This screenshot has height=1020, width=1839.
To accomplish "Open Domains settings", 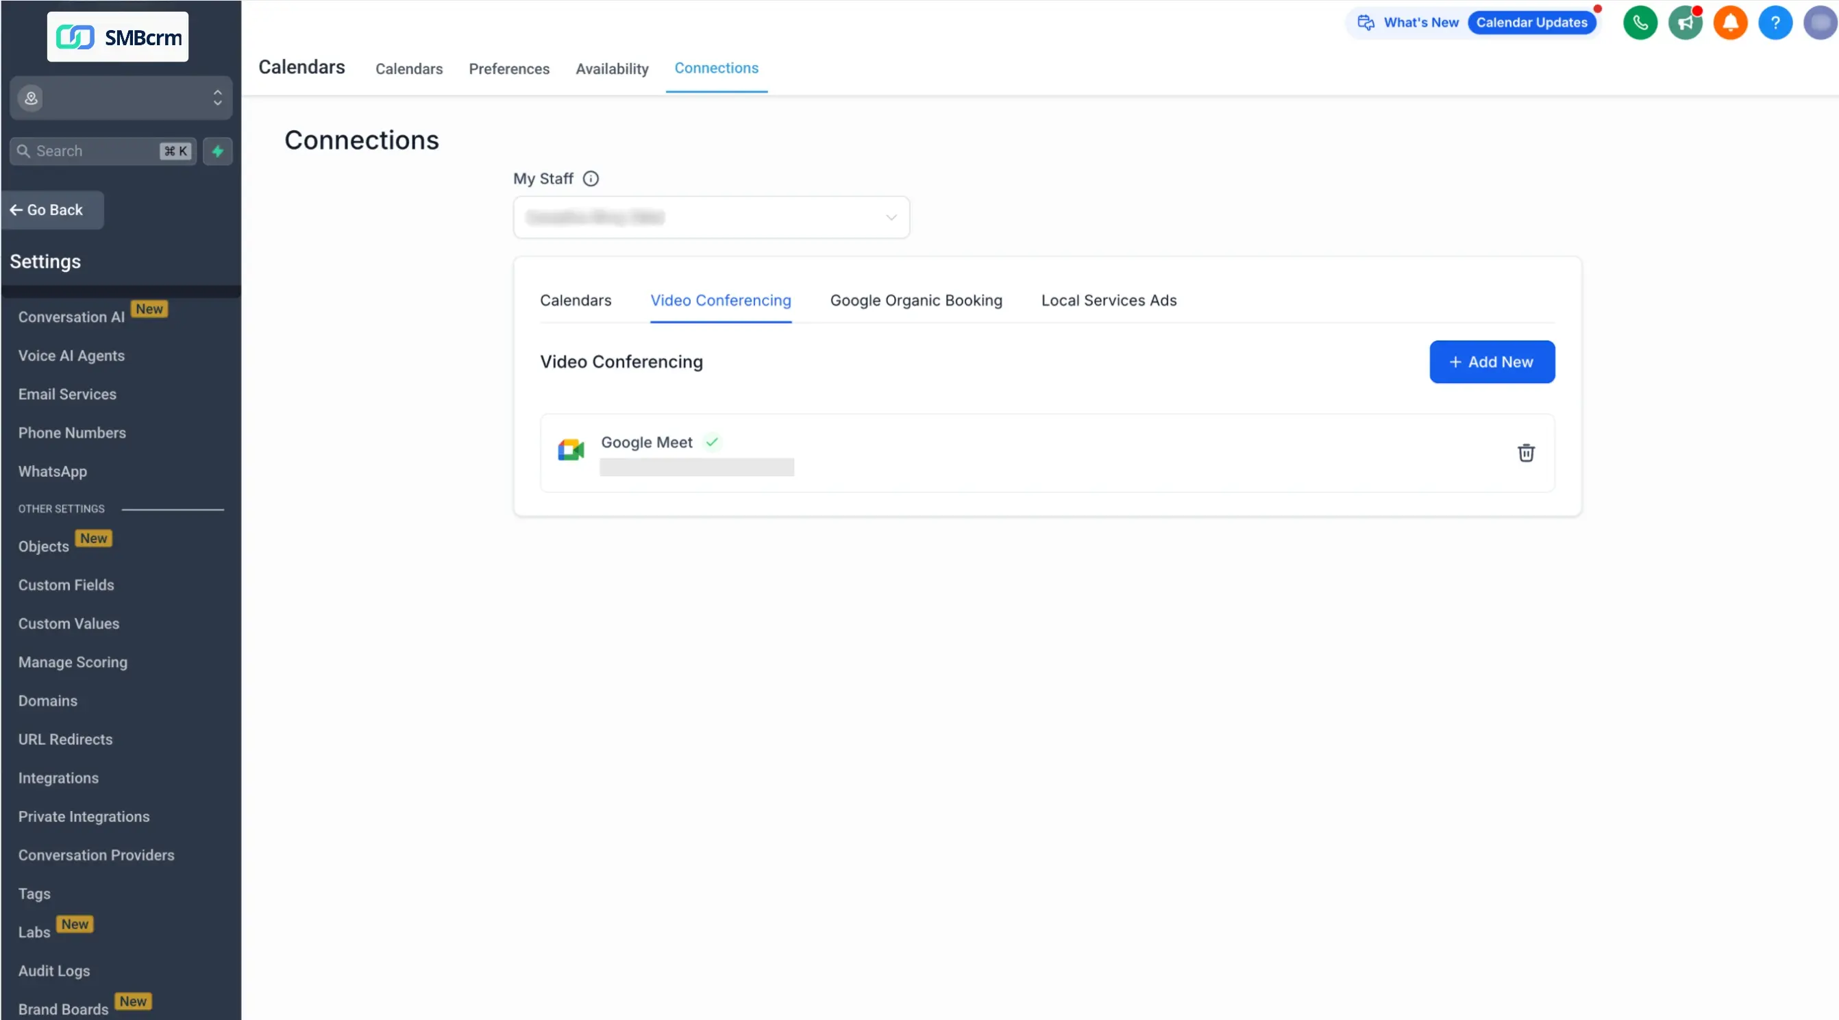I will point(48,700).
